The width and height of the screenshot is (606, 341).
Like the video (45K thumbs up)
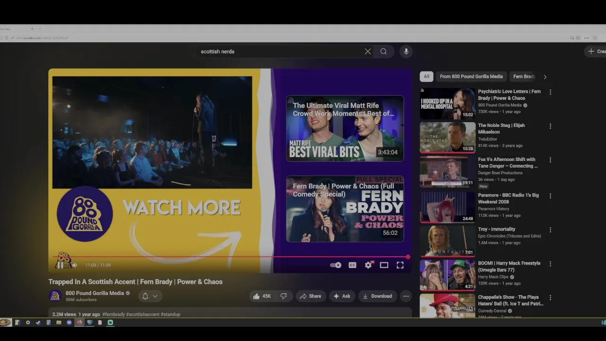pyautogui.click(x=262, y=296)
